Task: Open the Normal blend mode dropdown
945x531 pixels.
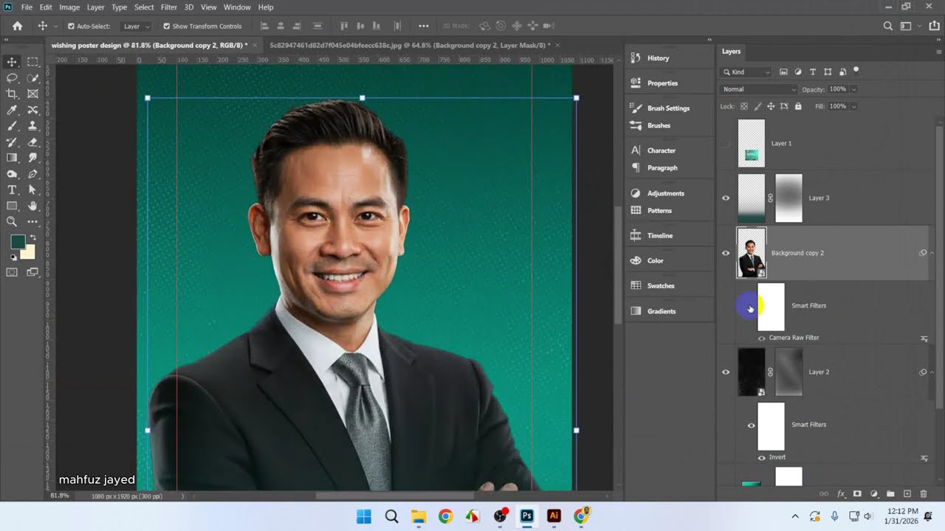Action: point(759,89)
